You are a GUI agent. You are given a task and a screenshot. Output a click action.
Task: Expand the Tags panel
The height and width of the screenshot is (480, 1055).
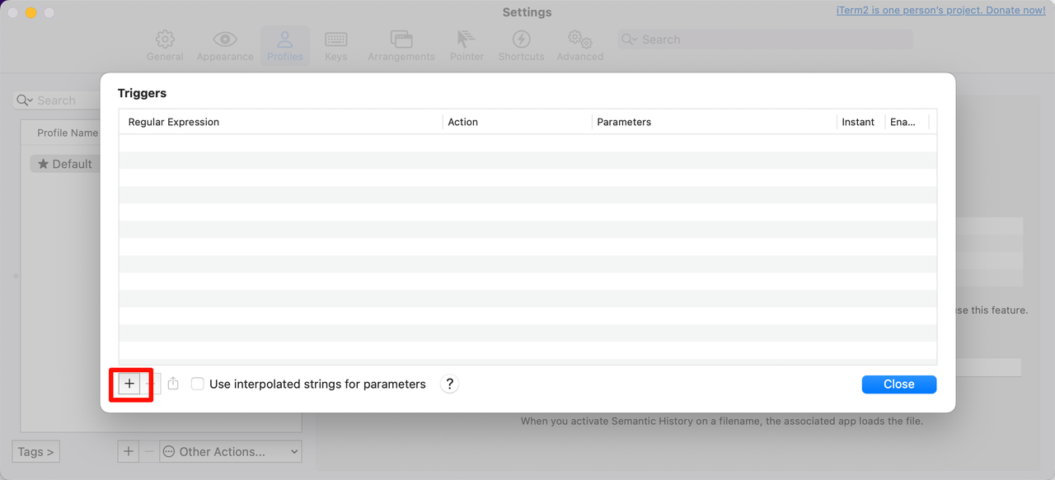pos(36,451)
